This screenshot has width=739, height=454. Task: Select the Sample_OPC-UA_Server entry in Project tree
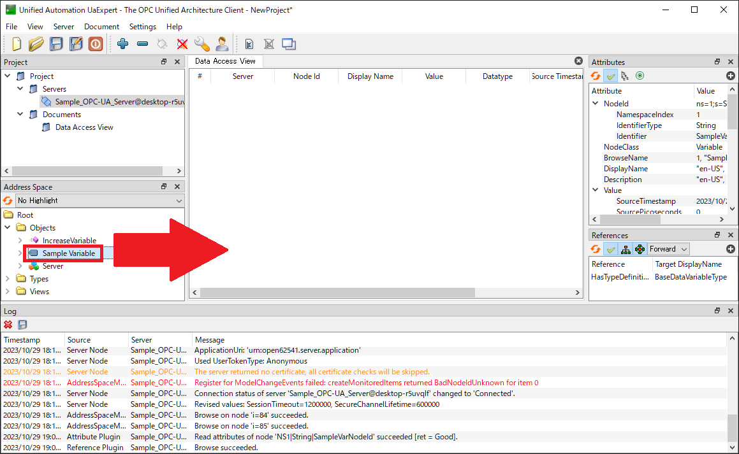tap(119, 102)
